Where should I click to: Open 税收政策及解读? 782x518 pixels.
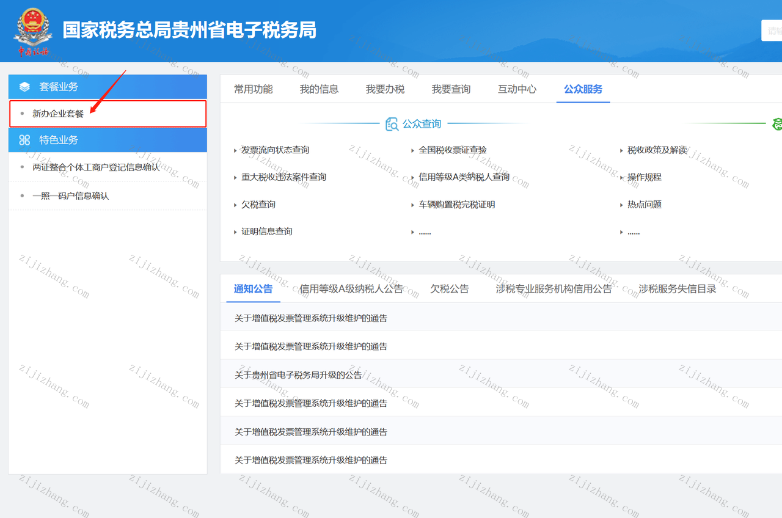[x=657, y=150]
